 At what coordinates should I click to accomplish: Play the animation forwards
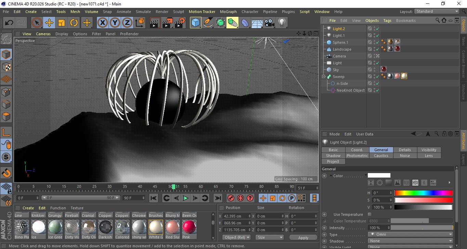click(x=185, y=198)
